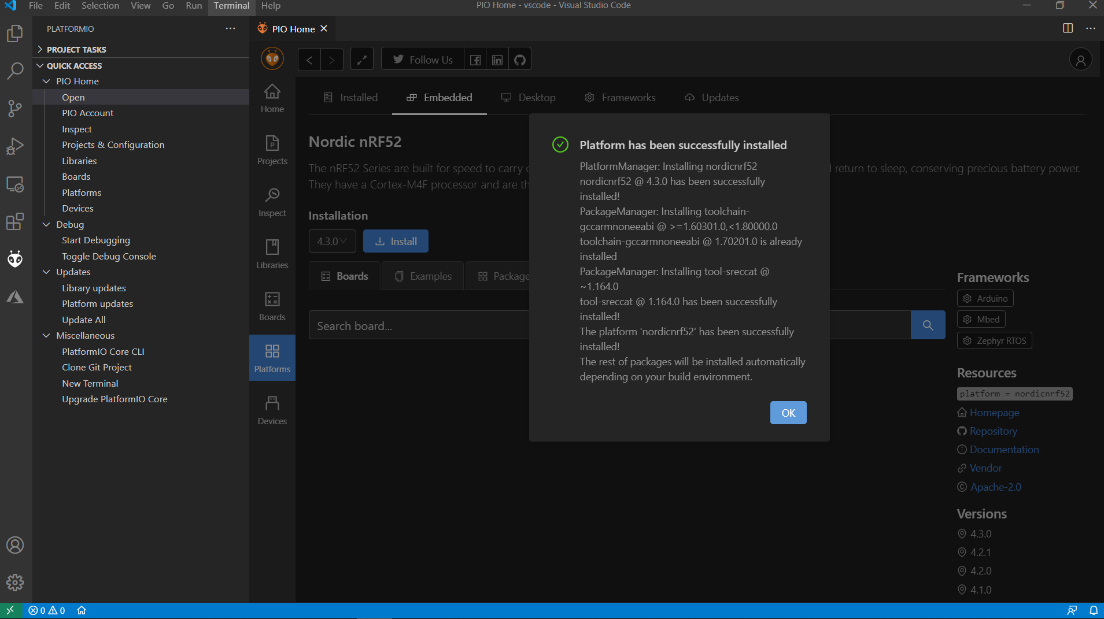Open the notifications bell in status bar

pos(1093,610)
